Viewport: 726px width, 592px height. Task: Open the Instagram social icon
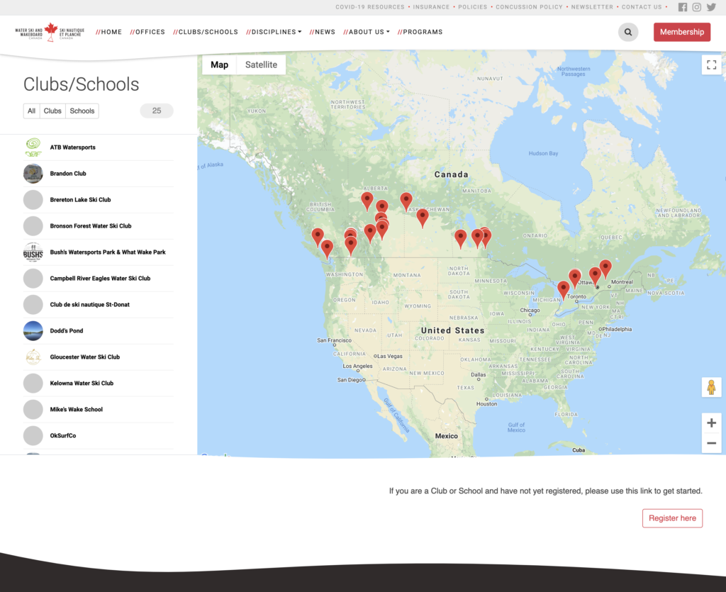click(697, 7)
